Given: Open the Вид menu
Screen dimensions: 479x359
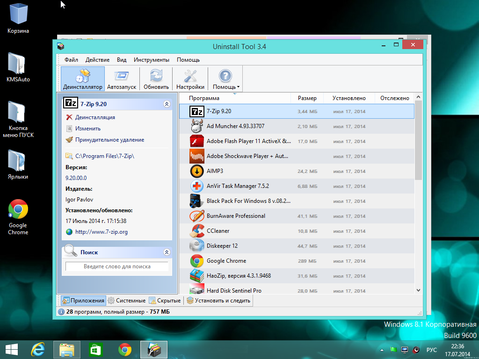Looking at the screenshot, I should [x=122, y=60].
